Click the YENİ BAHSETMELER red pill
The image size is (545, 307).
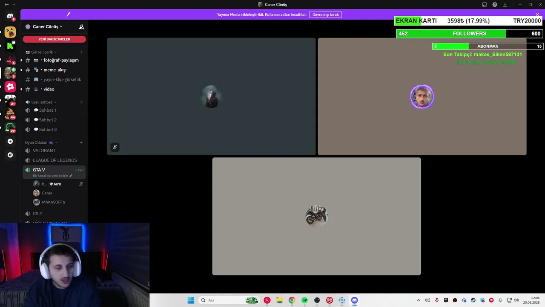tap(54, 39)
